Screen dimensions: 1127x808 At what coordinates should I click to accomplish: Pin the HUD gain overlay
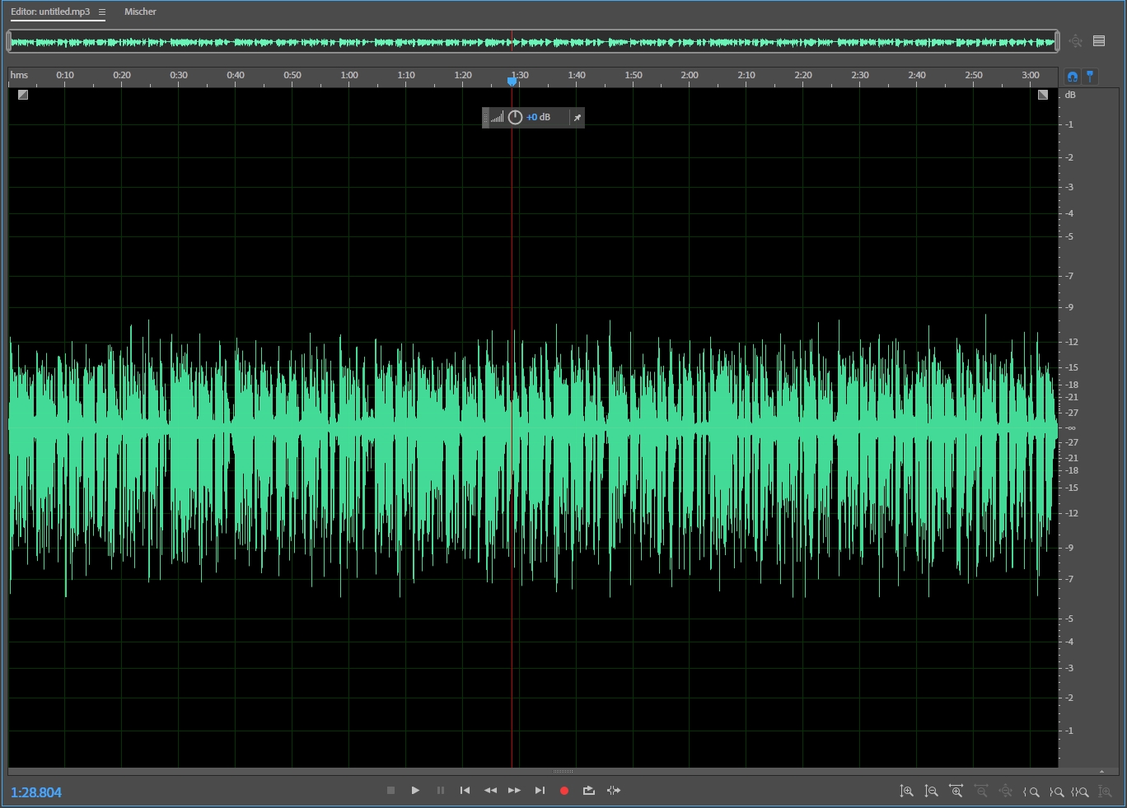[577, 118]
